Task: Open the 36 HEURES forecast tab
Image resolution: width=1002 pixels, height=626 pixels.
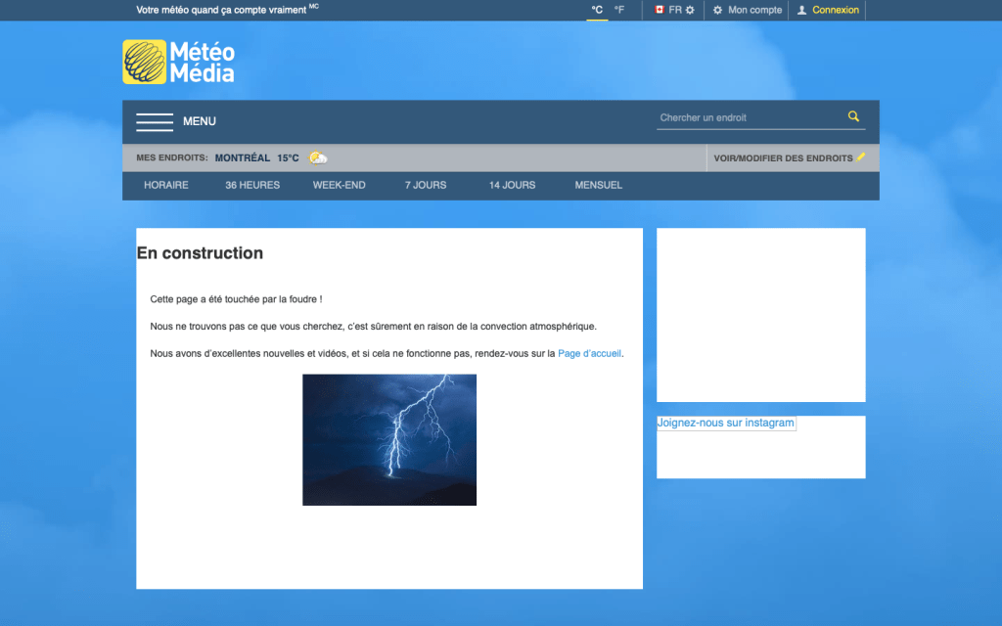Action: pyautogui.click(x=252, y=185)
